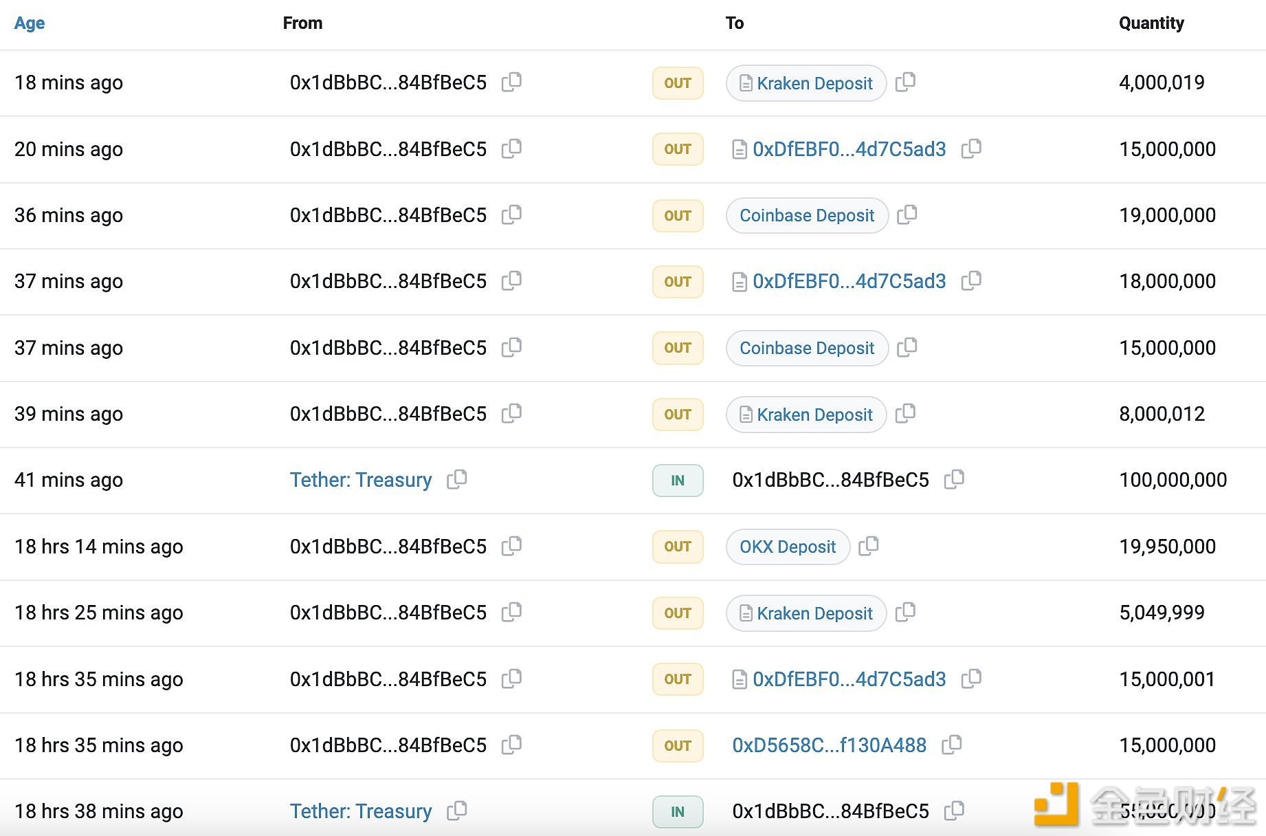
Task: Open 0xDfEBF0...4d7C5ad3 in 20 mins ago row
Action: 849,149
